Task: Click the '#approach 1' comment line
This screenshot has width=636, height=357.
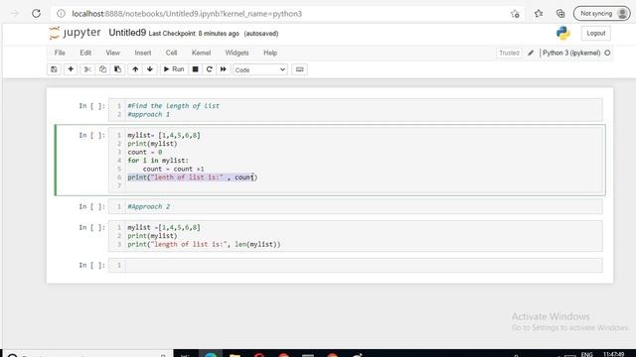Action: click(148, 115)
